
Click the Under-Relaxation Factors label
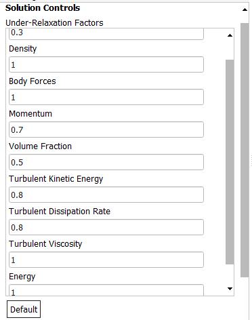coord(54,23)
